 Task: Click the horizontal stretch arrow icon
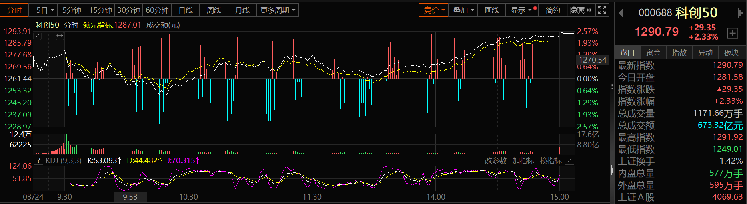[60, 36]
